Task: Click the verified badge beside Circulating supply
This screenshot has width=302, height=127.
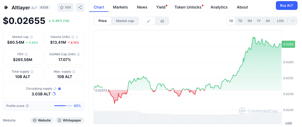Action: 59,89
